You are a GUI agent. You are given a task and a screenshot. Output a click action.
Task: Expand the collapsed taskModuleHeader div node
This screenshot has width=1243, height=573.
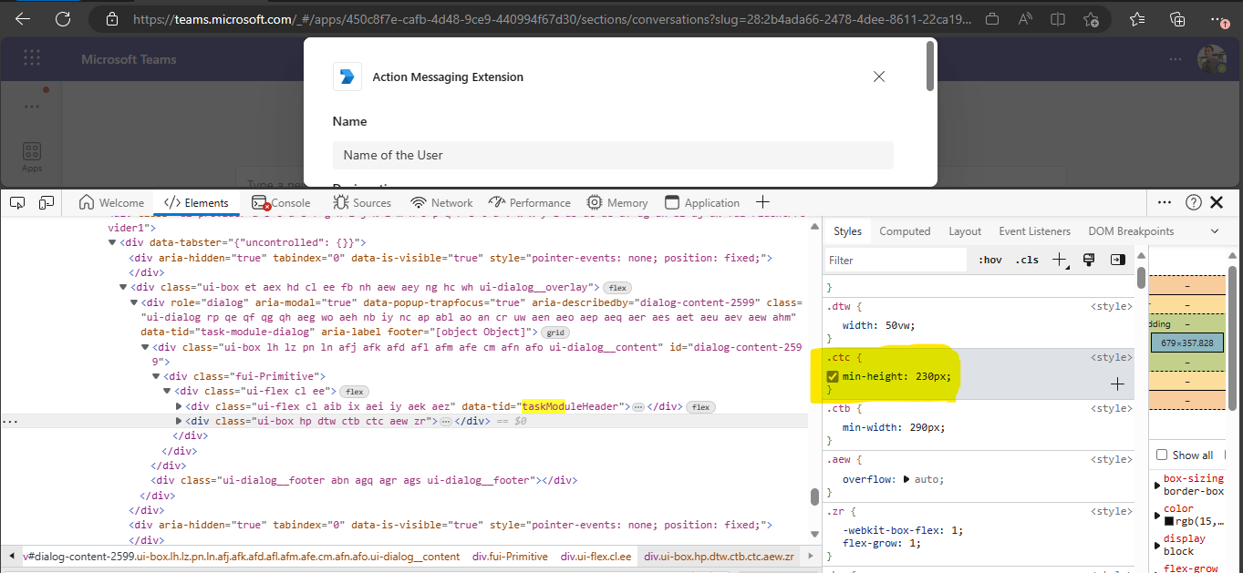(181, 406)
